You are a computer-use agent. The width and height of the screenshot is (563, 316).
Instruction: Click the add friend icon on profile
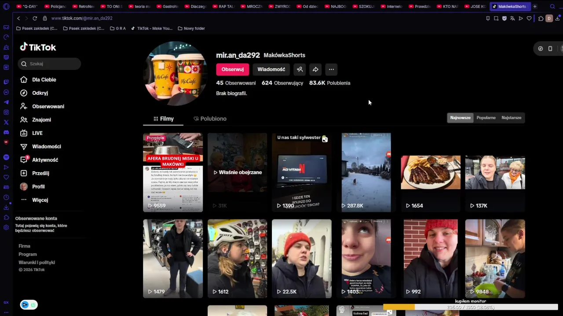point(300,69)
